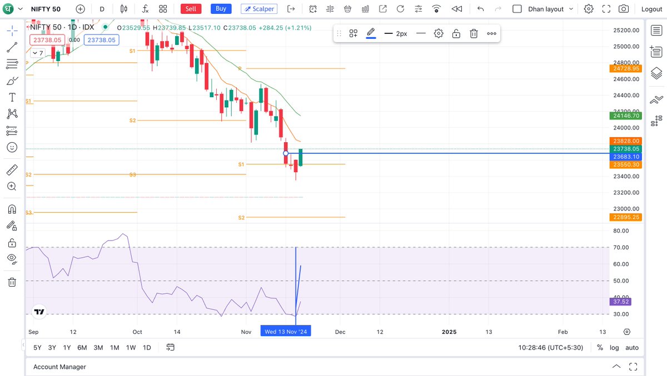Open the line style dropdown
Image resolution: width=667 pixels, height=376 pixels.
coord(421,33)
